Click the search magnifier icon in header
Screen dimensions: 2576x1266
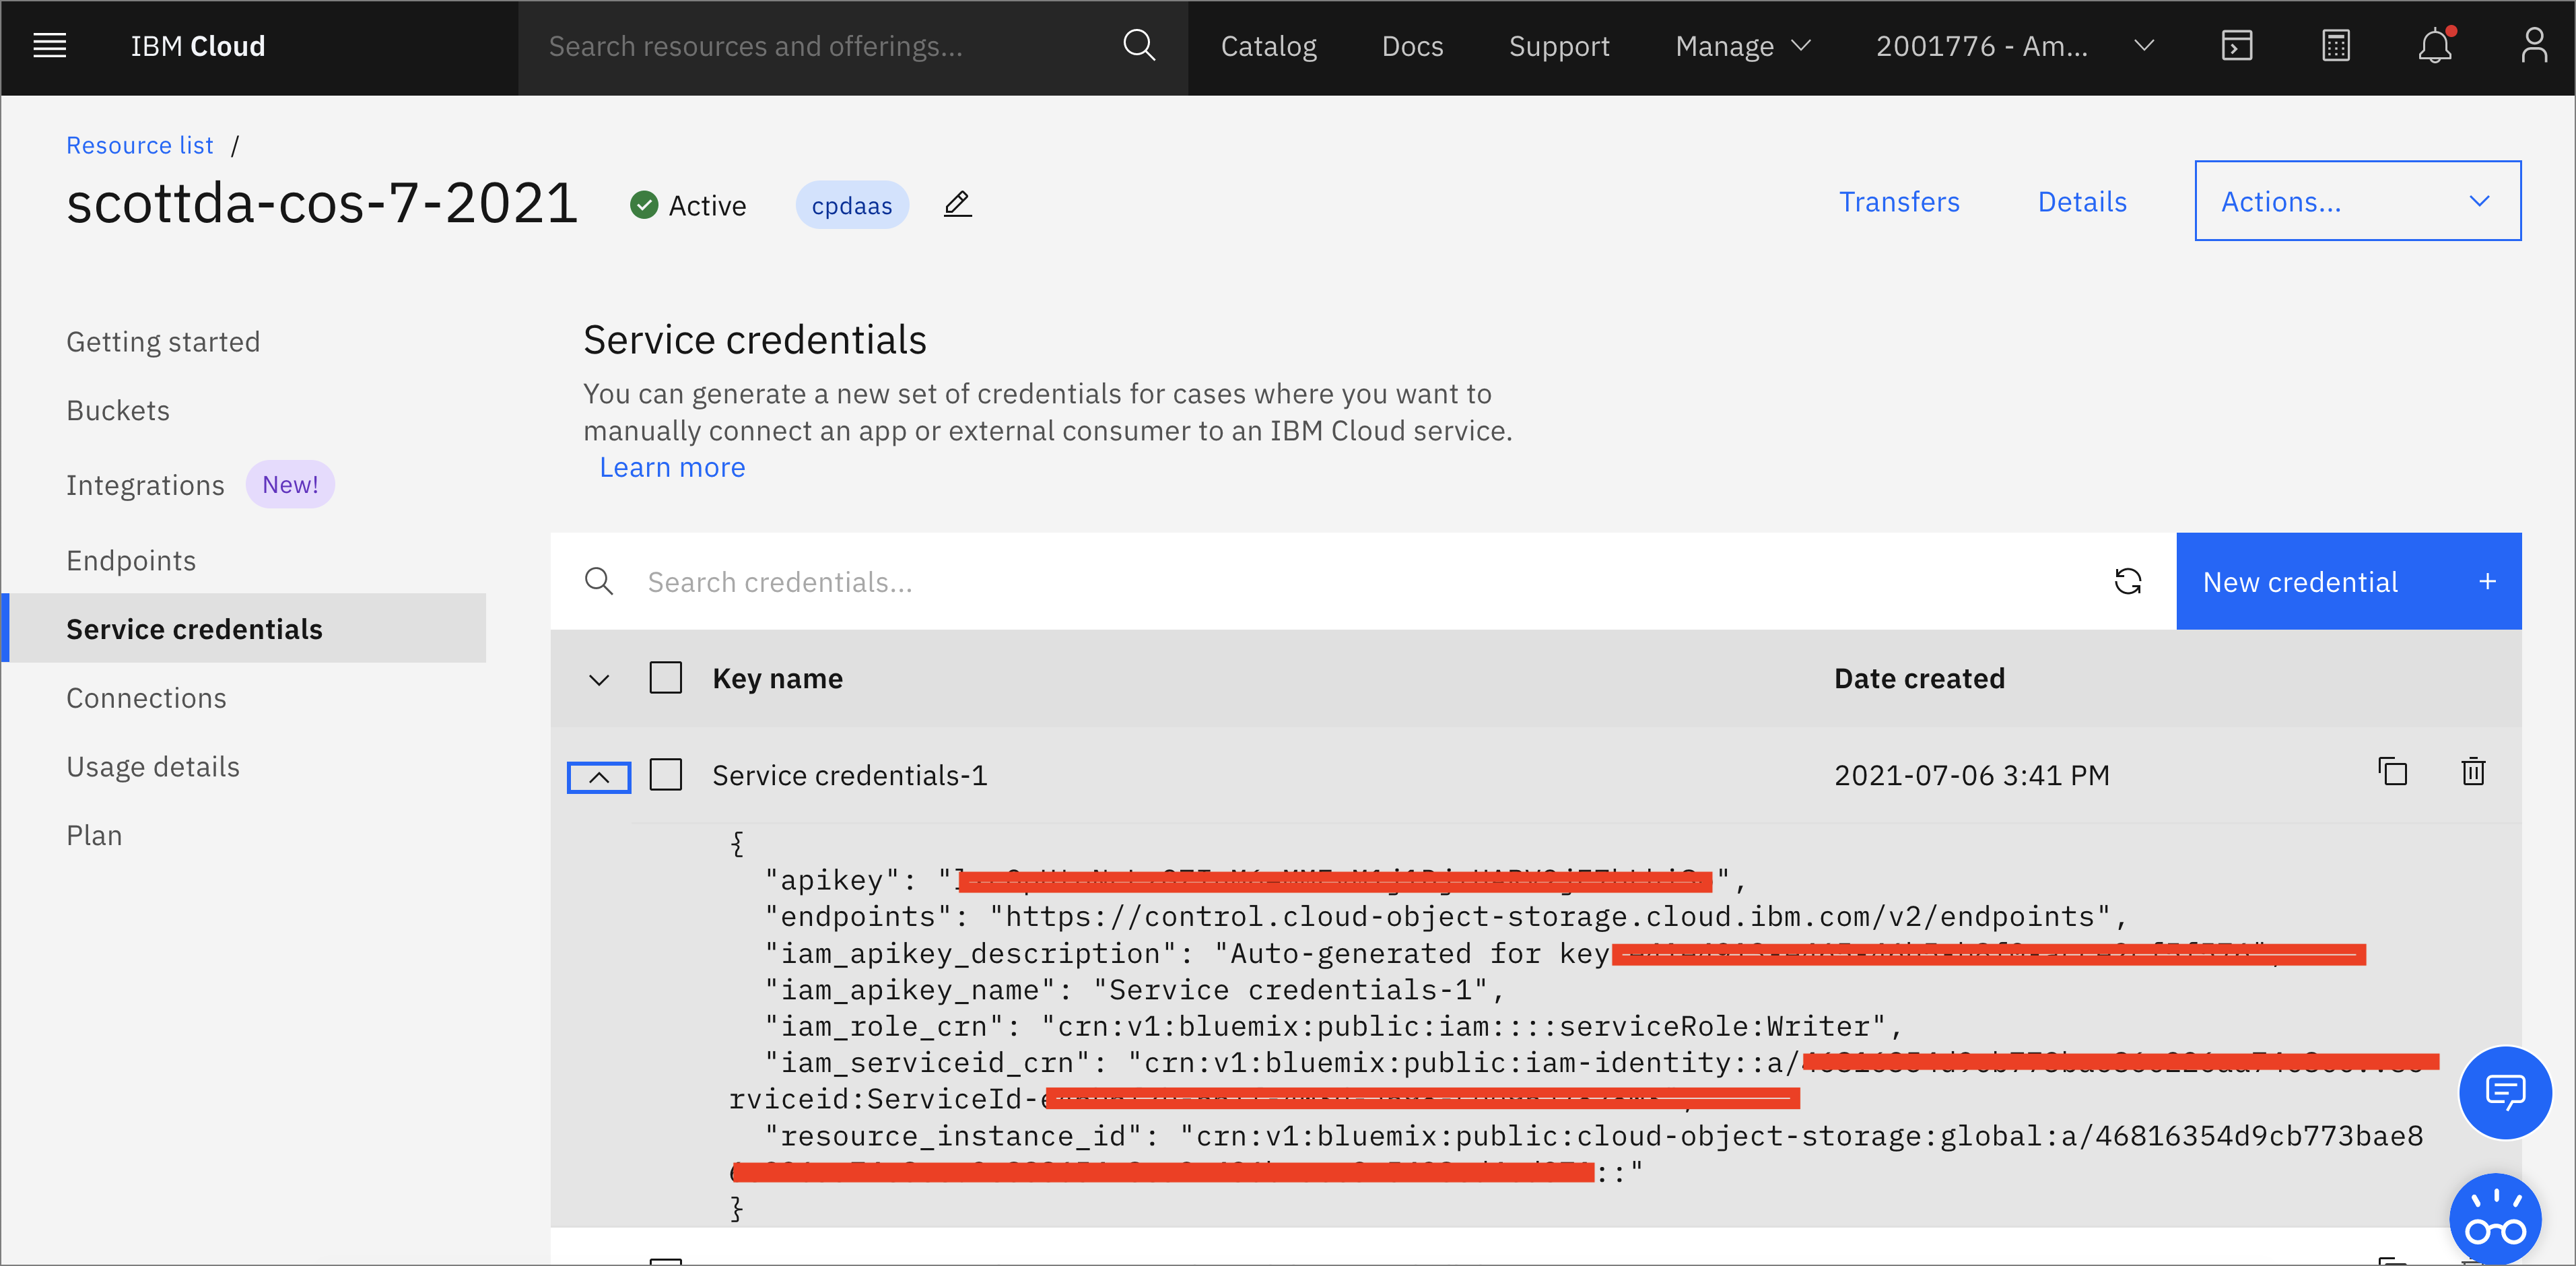pos(1138,46)
